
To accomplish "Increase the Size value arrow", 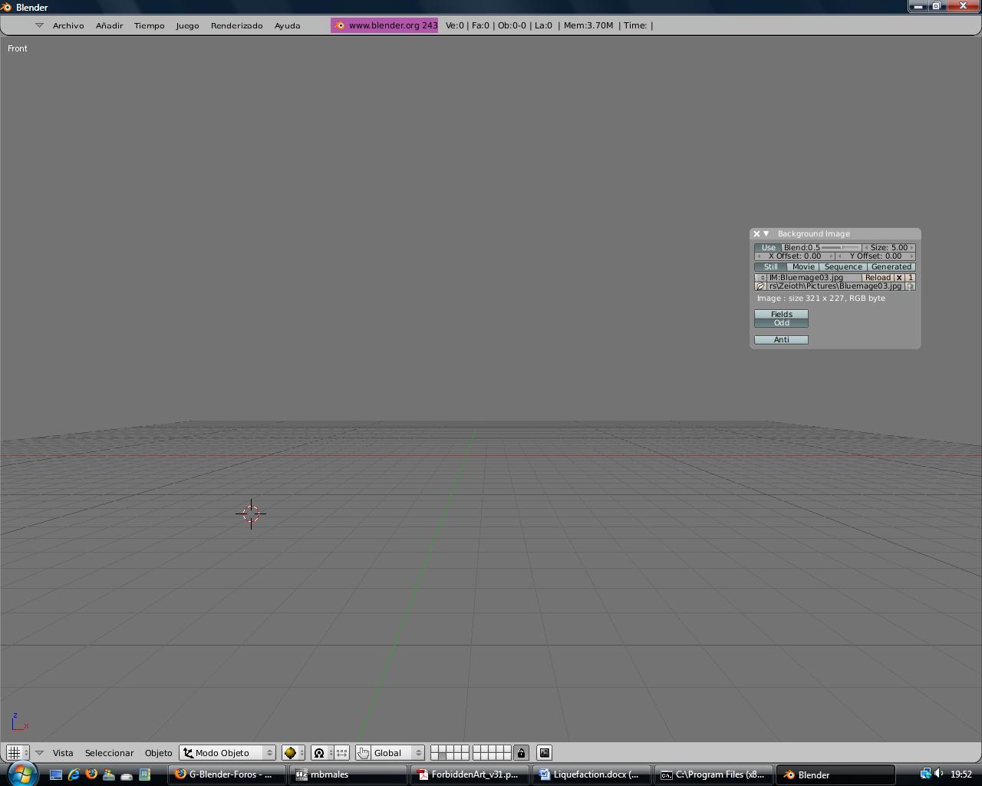I will coord(911,248).
